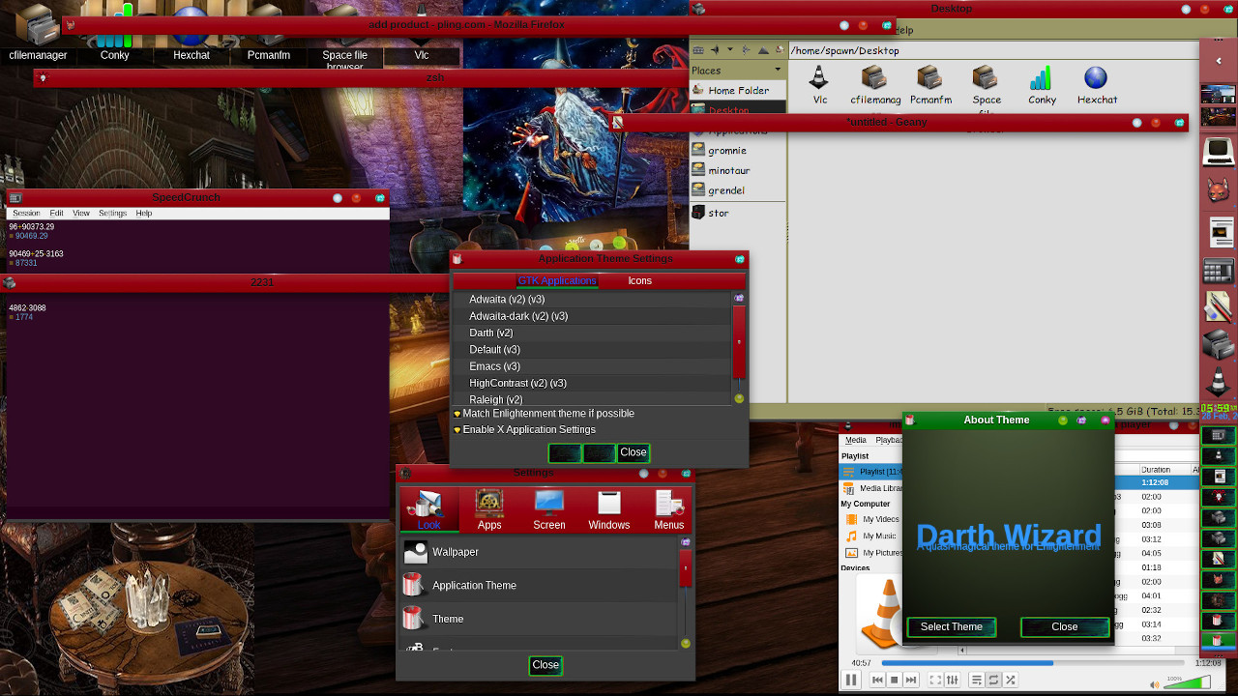Select My Videos in VLC sidebar
Screen dimensions: 1238x696
click(x=879, y=519)
